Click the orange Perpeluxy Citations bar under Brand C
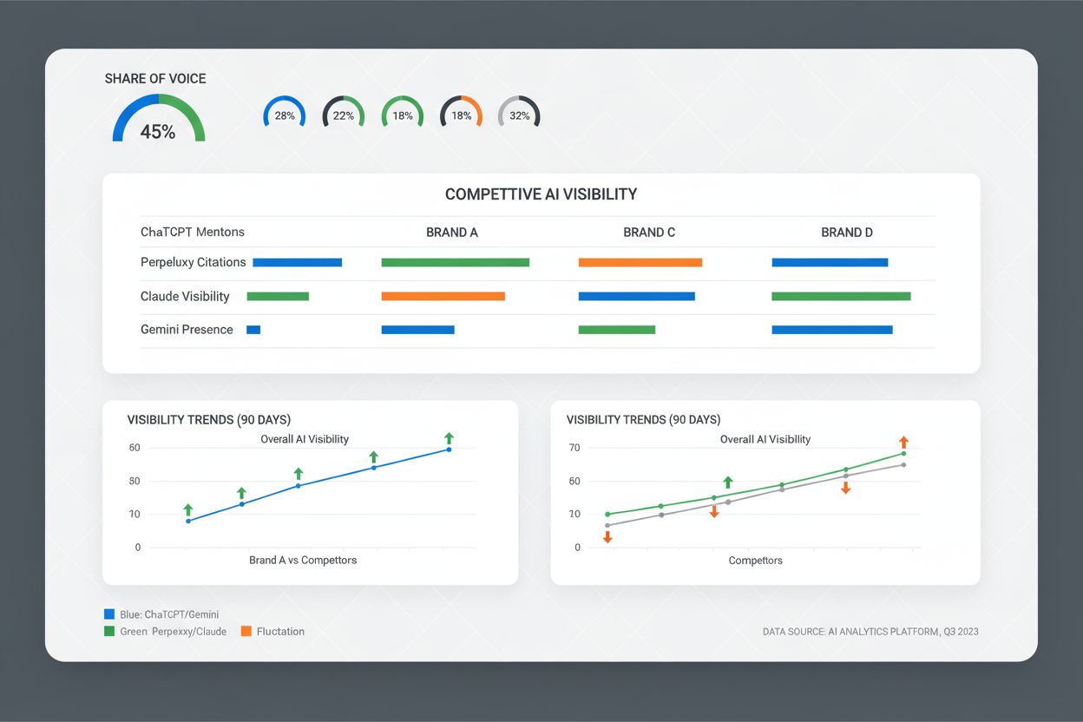1083x722 pixels. click(x=640, y=262)
